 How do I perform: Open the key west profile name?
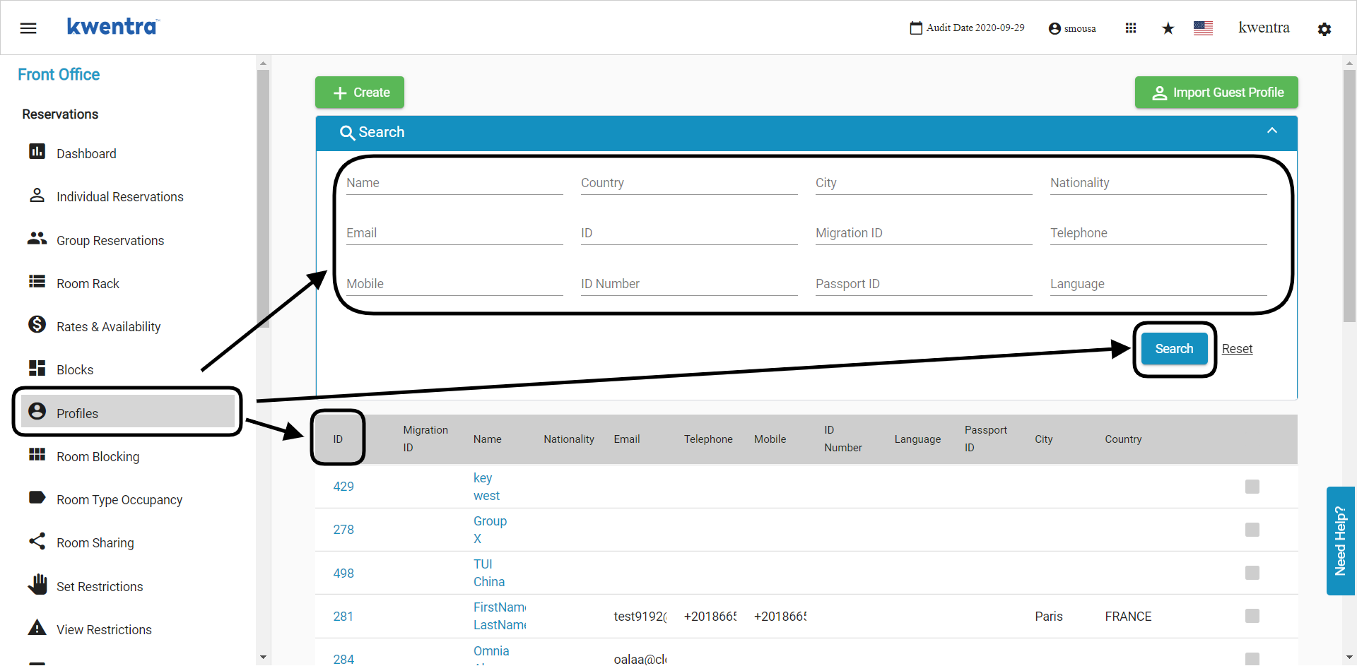486,487
